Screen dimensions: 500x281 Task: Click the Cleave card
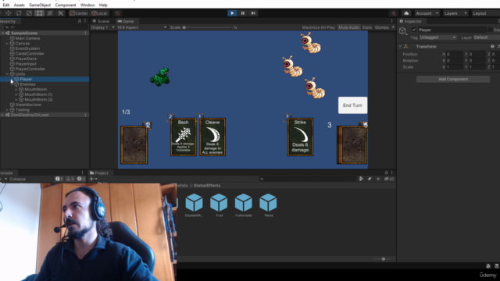coord(212,137)
